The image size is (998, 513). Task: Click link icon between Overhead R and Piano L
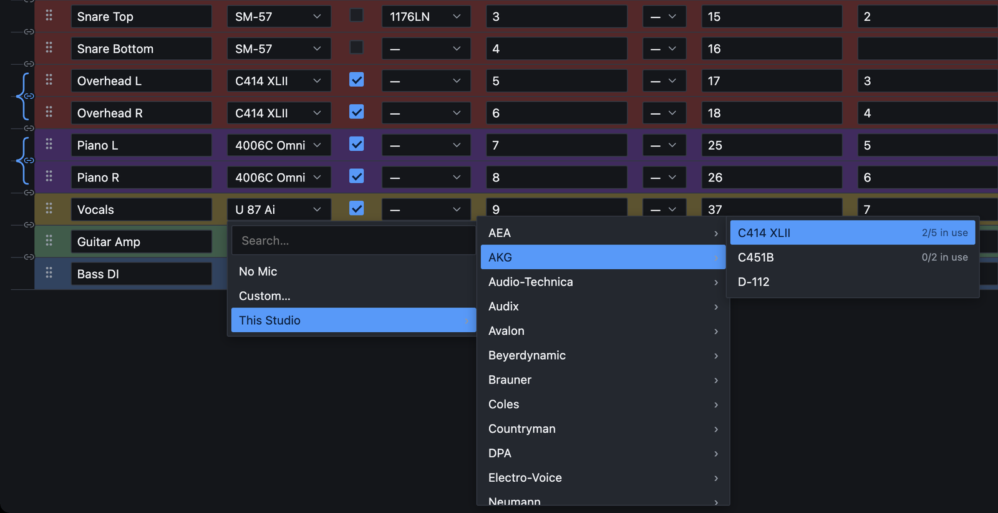tap(29, 128)
